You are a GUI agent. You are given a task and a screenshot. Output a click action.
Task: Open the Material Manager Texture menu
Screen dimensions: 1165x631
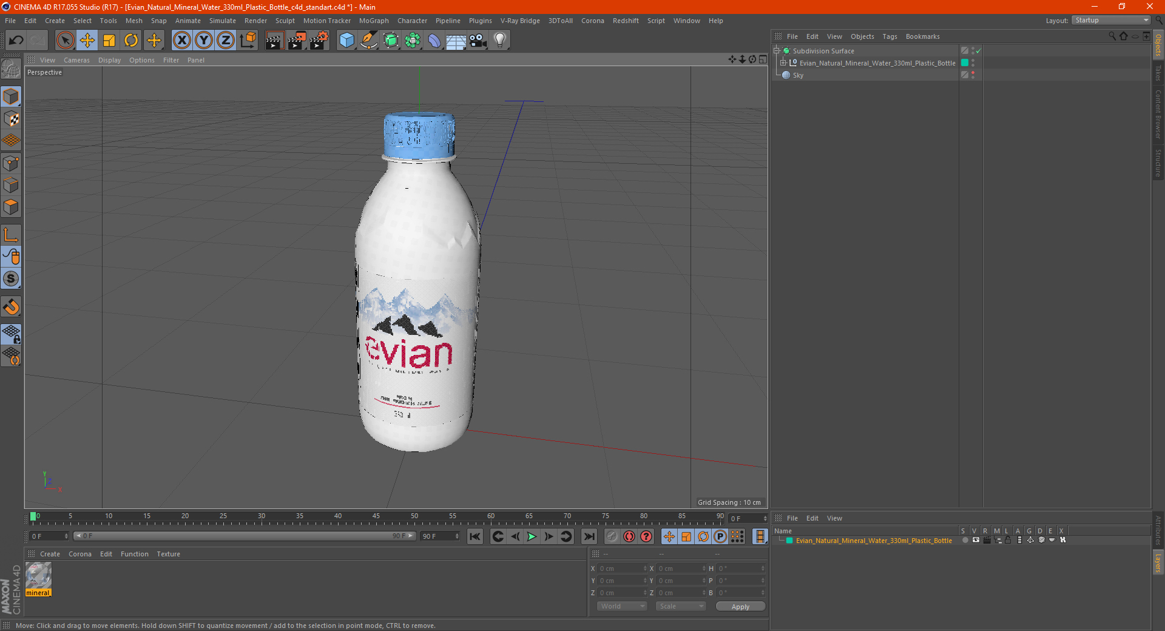click(x=168, y=554)
